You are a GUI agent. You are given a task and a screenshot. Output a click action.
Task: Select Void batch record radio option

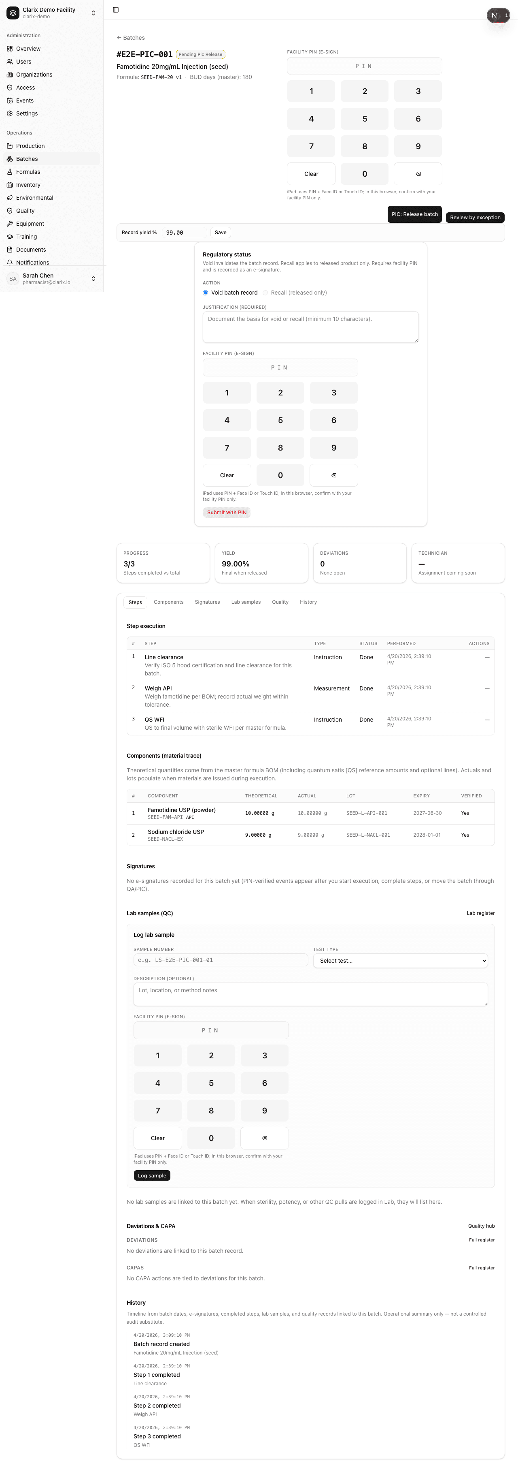click(x=205, y=293)
